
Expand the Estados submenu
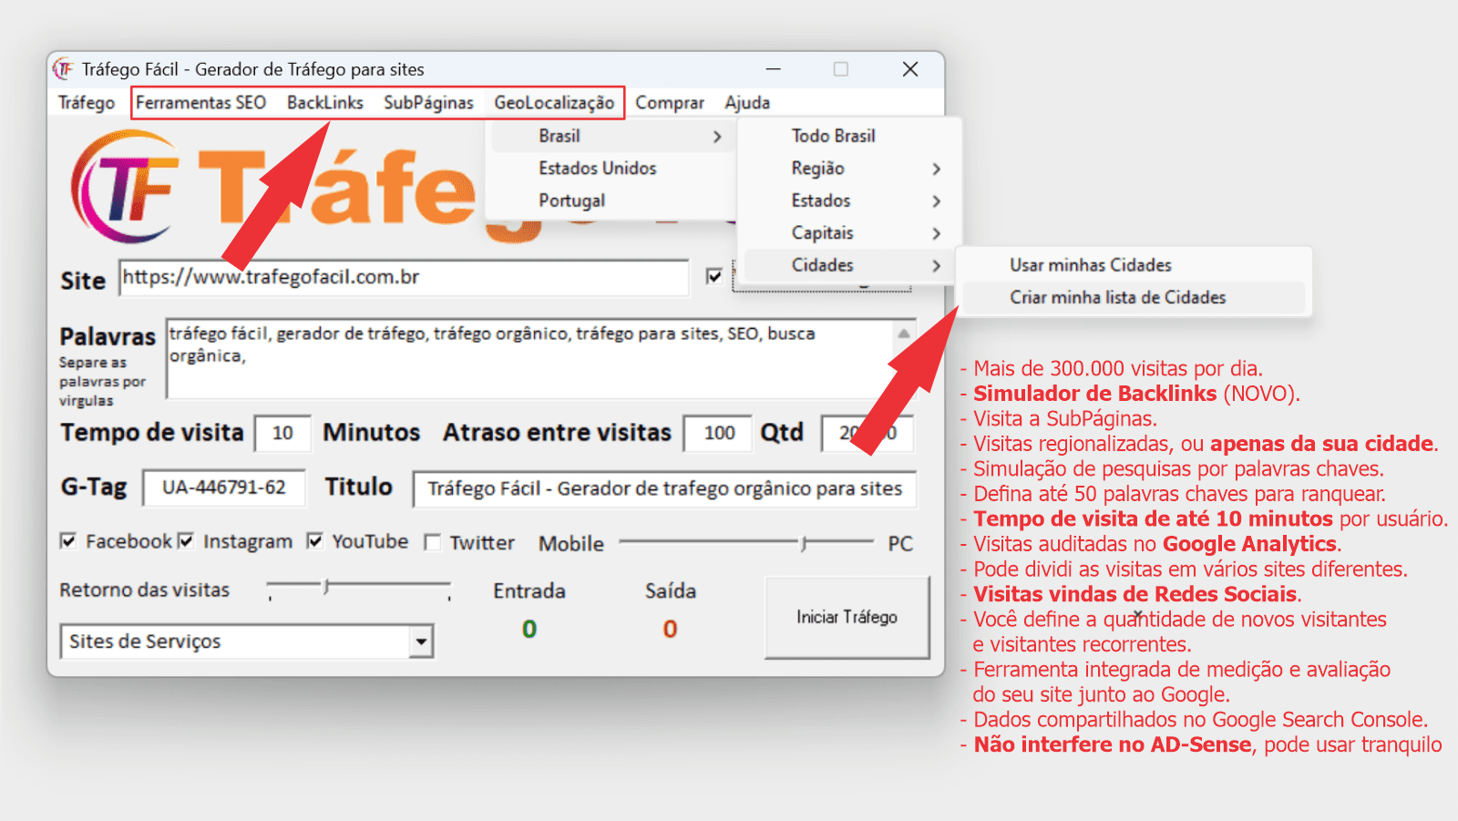pyautogui.click(x=848, y=200)
